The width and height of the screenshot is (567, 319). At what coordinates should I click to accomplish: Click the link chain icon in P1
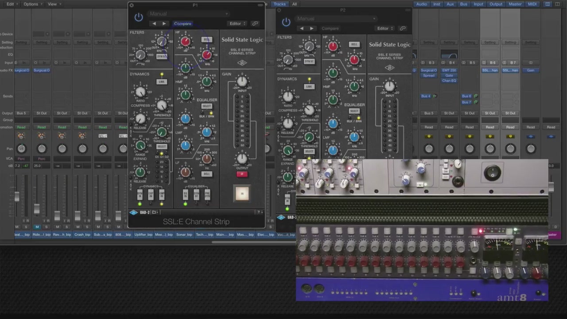tap(255, 23)
